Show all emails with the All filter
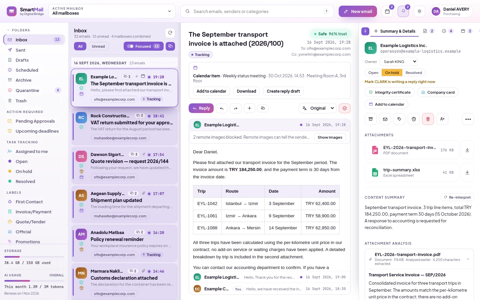The height and width of the screenshot is (300, 480). tap(80, 46)
